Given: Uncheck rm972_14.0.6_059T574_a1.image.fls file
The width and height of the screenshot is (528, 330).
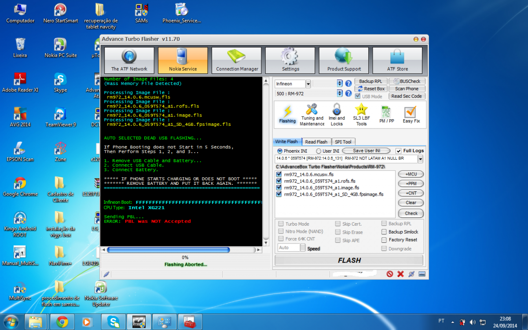Looking at the screenshot, I should click(279, 187).
